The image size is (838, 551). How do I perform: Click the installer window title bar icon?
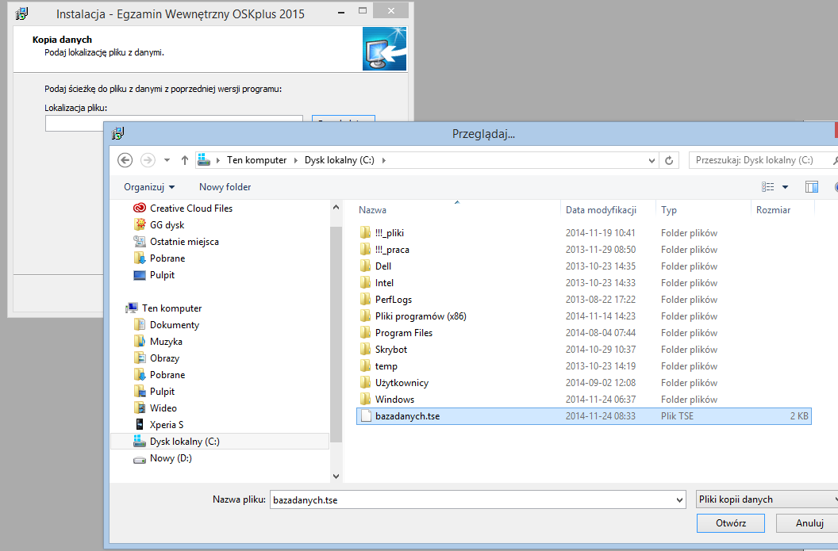click(x=22, y=13)
